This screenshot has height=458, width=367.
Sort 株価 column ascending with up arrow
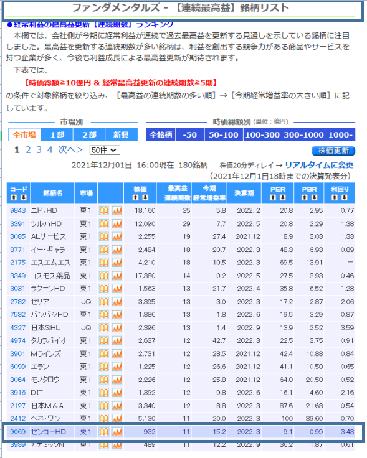click(x=135, y=198)
